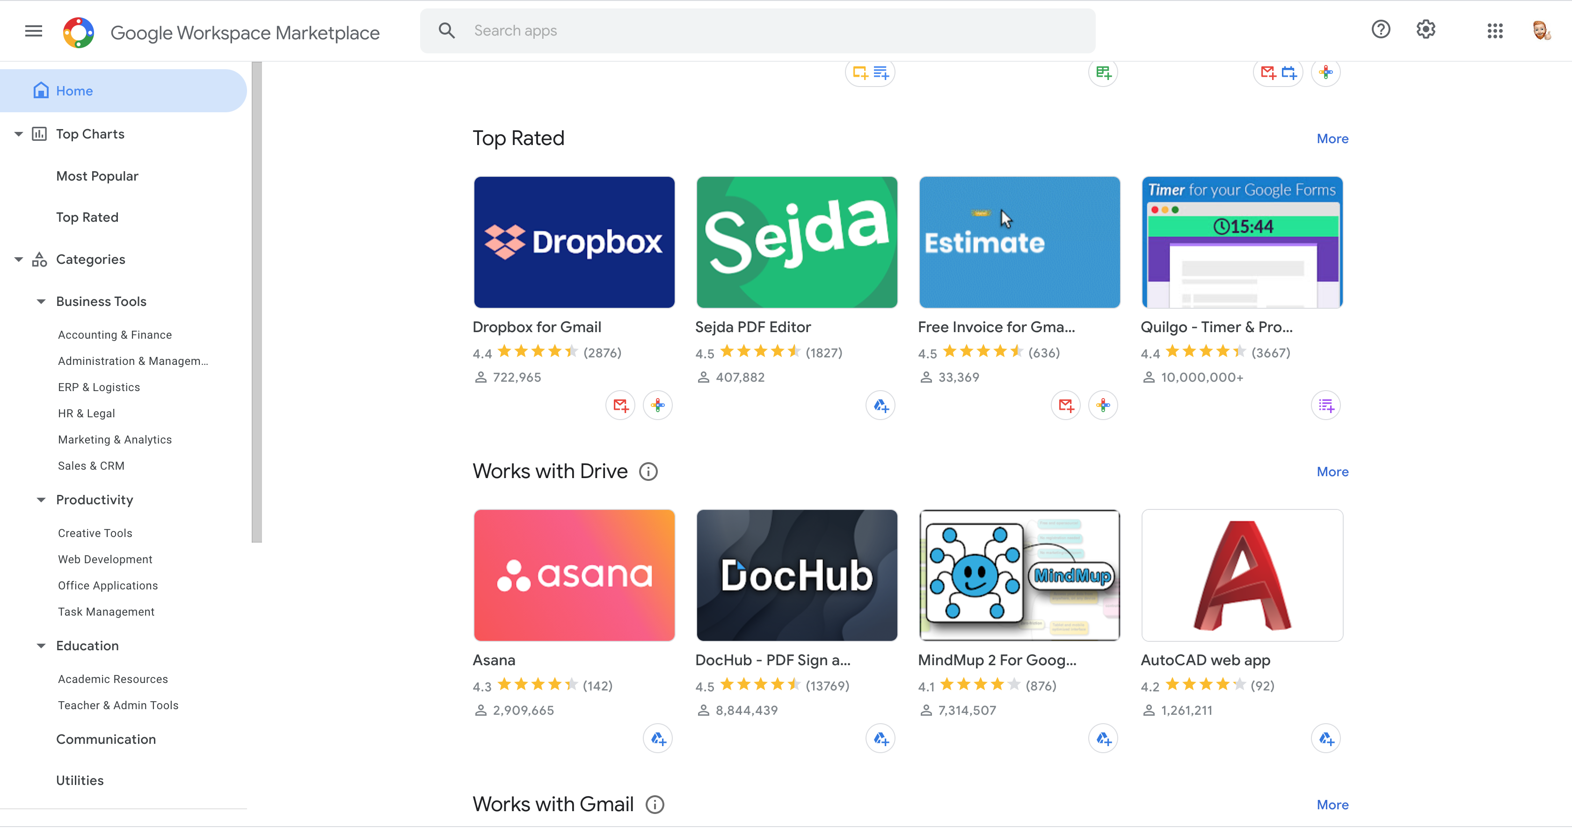Image resolution: width=1572 pixels, height=828 pixels.
Task: Open ERP & Logistics category
Action: pyautogui.click(x=99, y=387)
